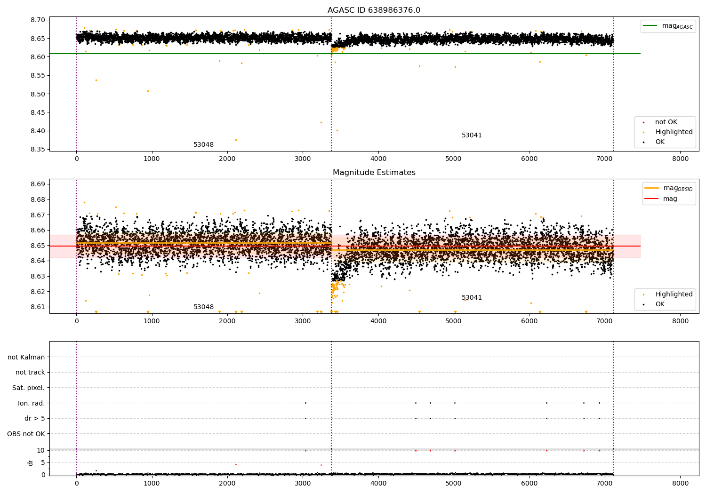The image size is (706, 494).
Task: Click the 'OBS not OK' row label
Action: point(26,434)
